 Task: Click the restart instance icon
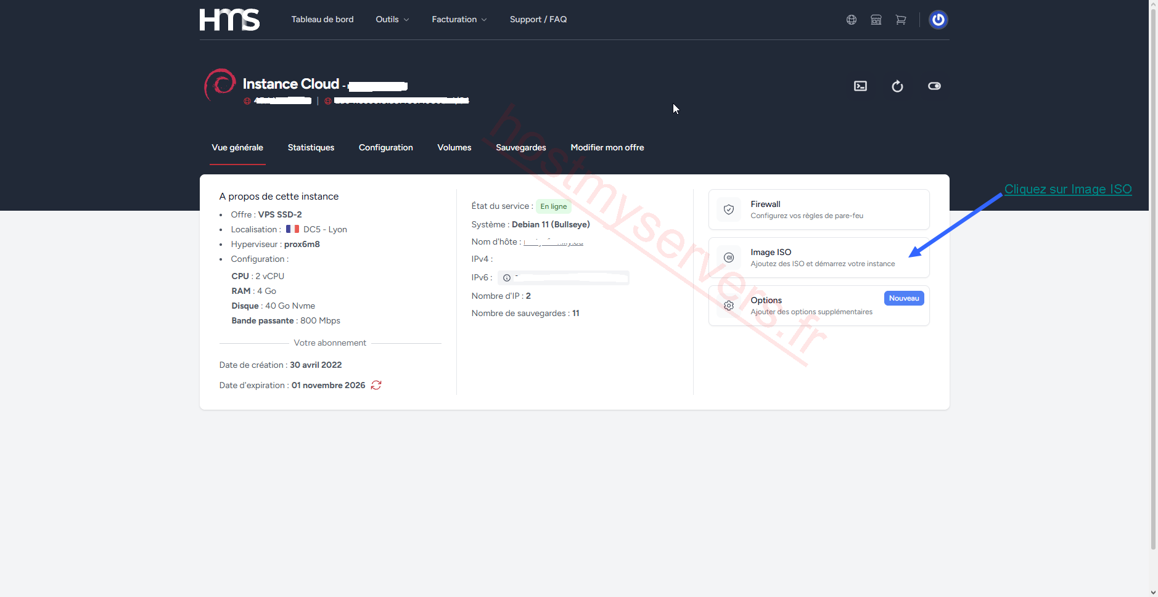897,86
